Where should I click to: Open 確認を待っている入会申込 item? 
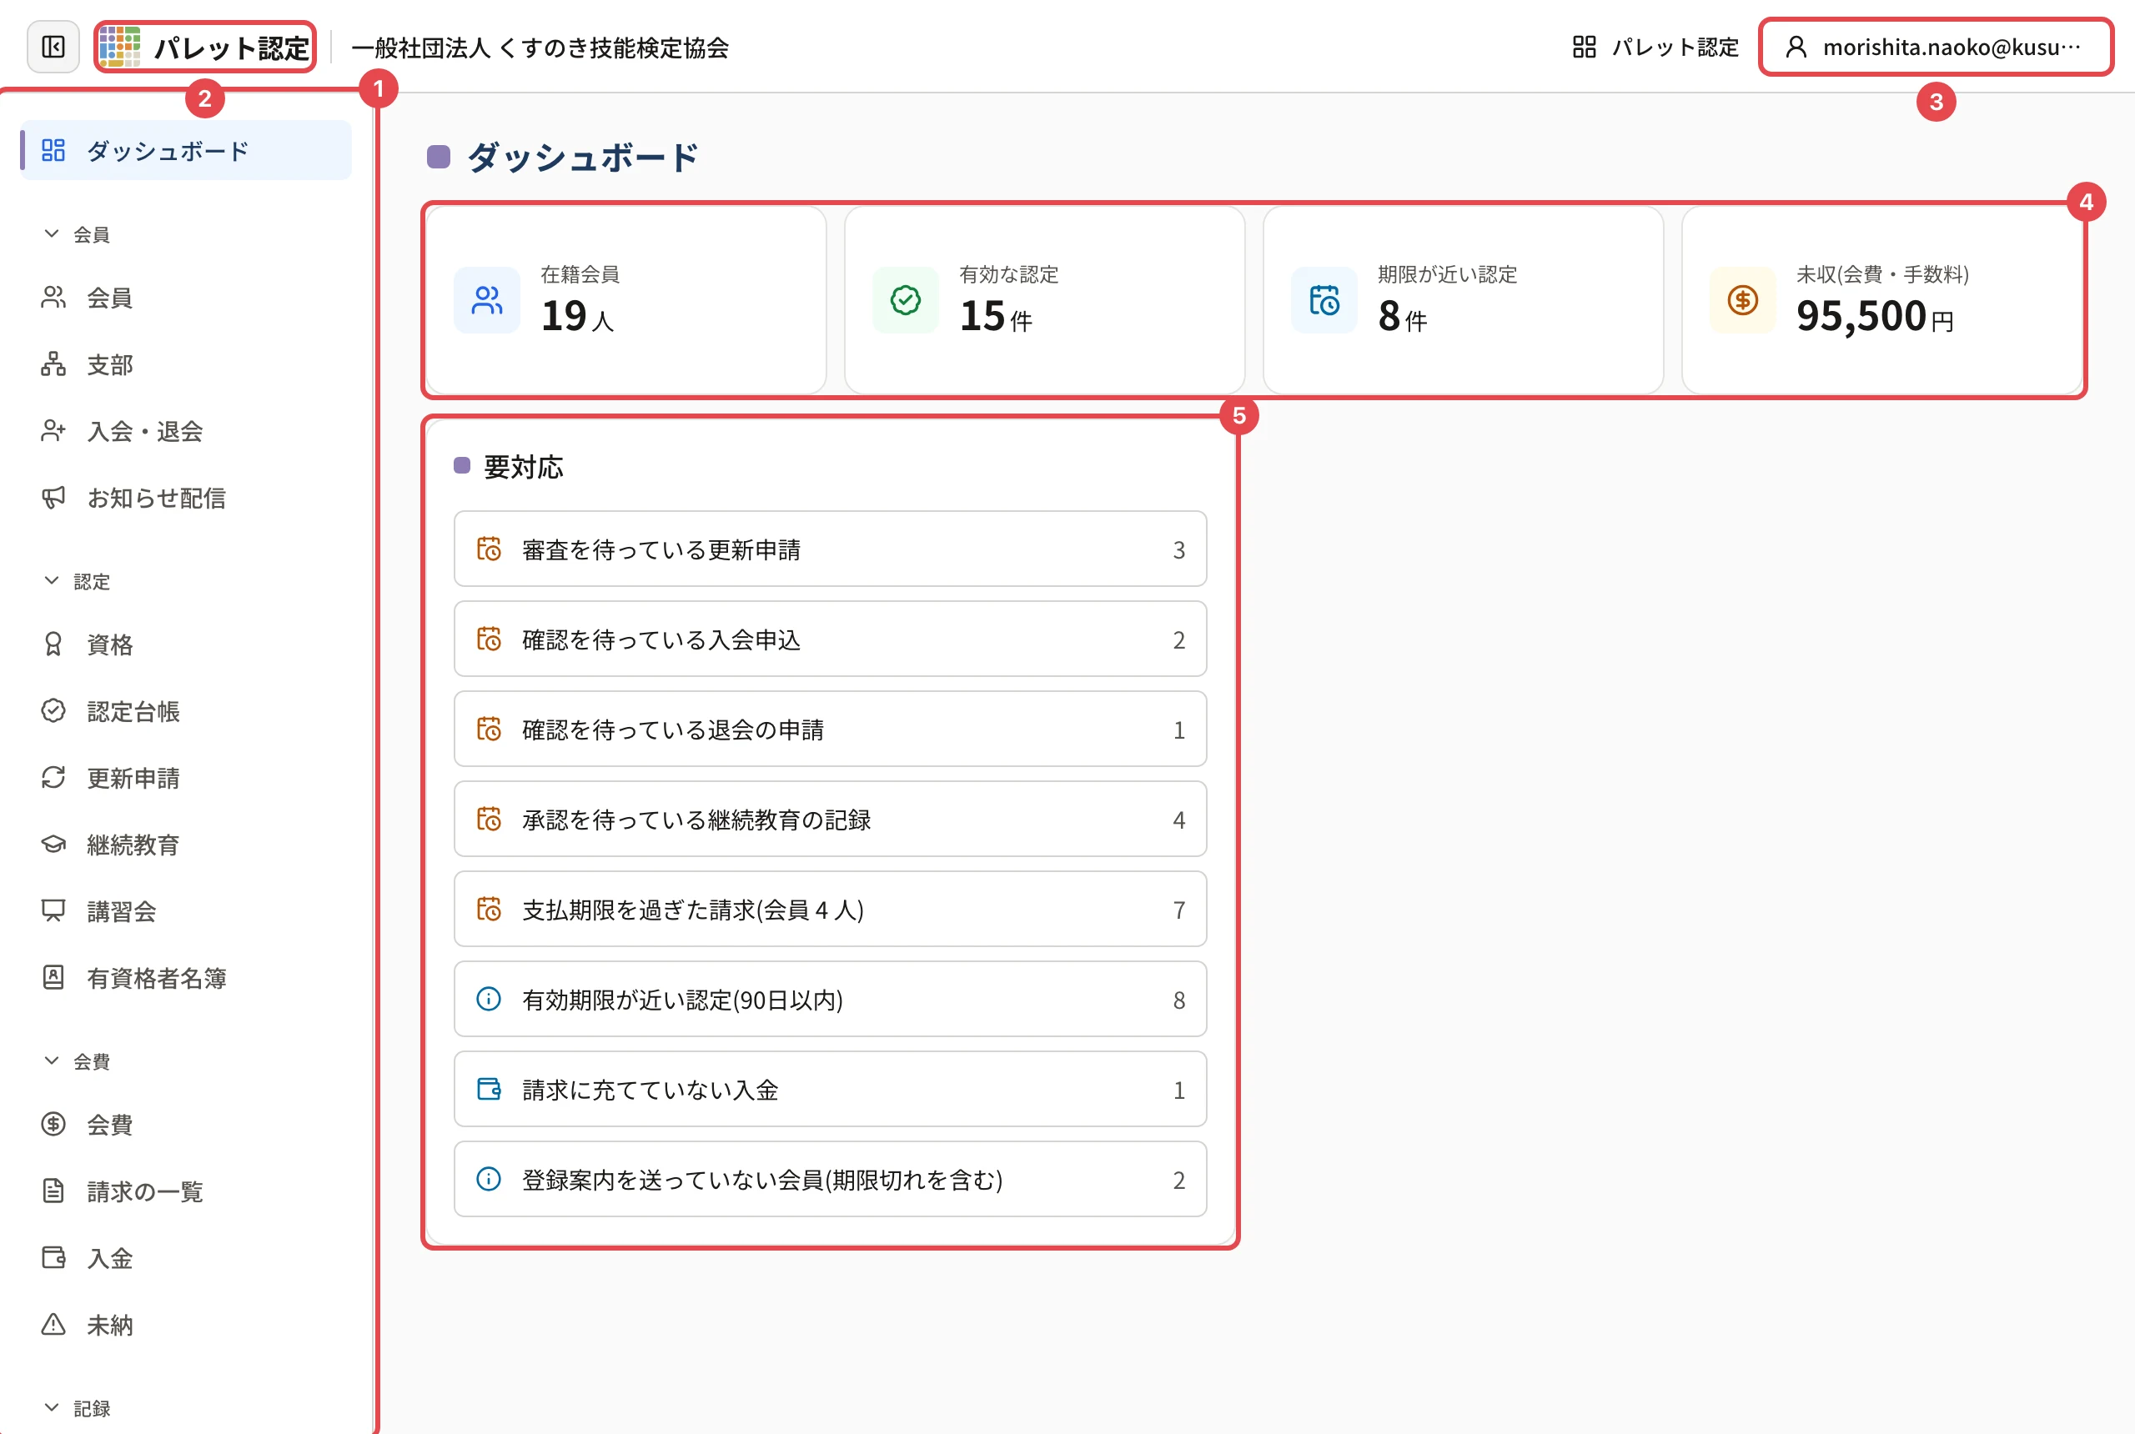tap(830, 639)
